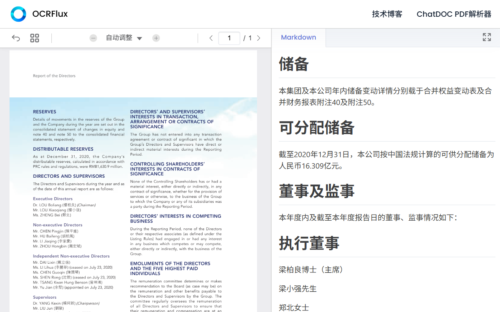This screenshot has height=312, width=500.
Task: Expand the Markdown panel to fullscreen
Action: tap(487, 37)
